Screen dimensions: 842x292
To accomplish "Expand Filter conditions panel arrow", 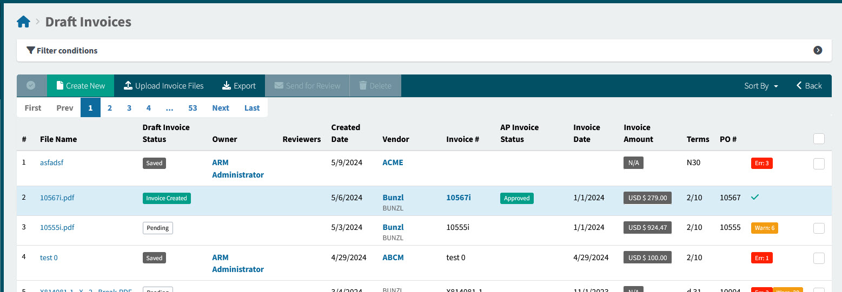I will point(818,50).
